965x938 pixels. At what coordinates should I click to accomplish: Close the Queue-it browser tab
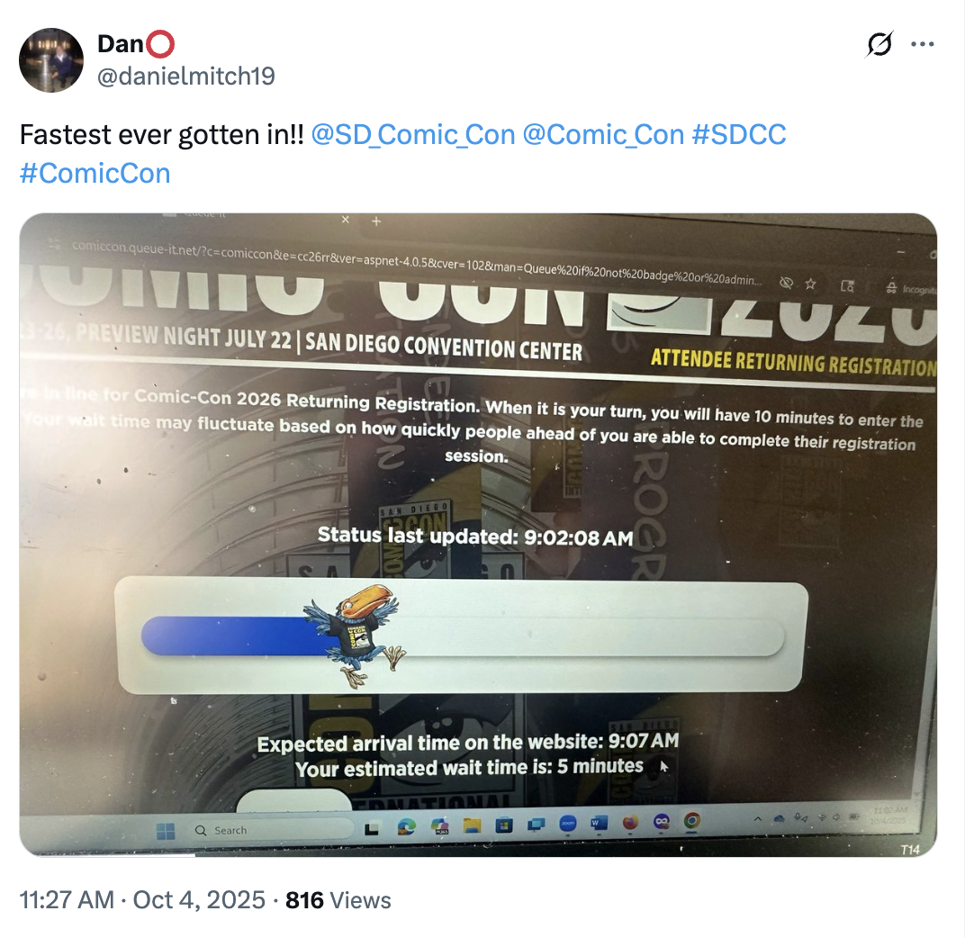(x=346, y=219)
